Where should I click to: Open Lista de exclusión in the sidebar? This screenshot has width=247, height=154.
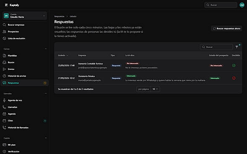[16, 38]
